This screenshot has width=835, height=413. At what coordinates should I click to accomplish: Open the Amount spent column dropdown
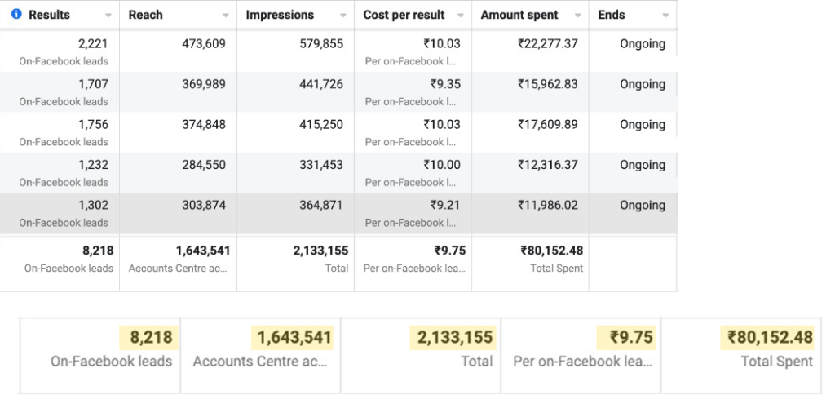coord(578,16)
